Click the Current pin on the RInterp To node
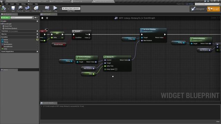 (x=105, y=60)
